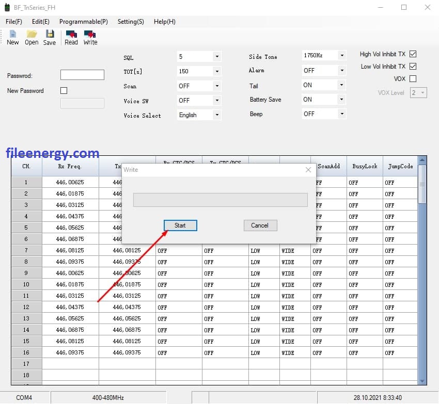The height and width of the screenshot is (404, 439).
Task: Click Rx Freq cell 446,04375 in channel 4
Action: 70,216
